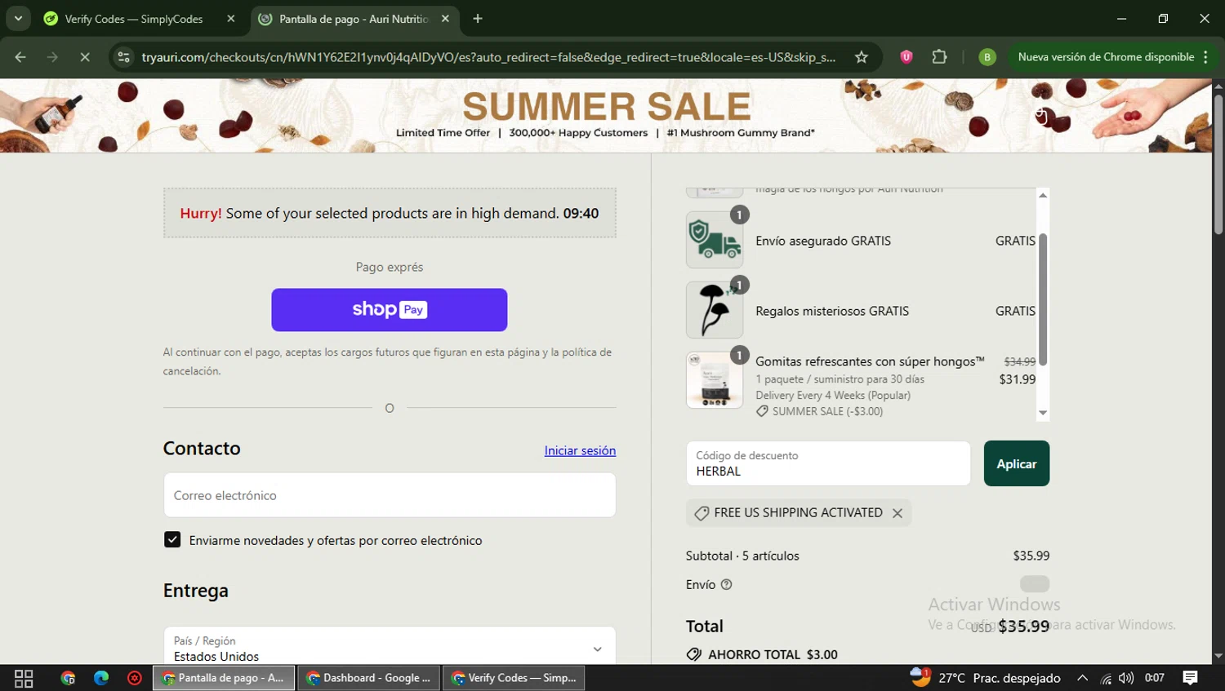The height and width of the screenshot is (691, 1225).
Task: Click the order summary scrollbar thumb
Action: click(x=1043, y=299)
